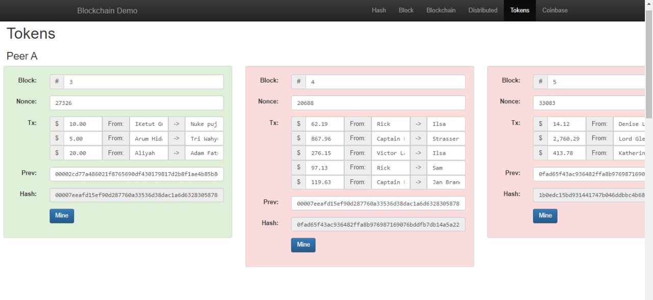Edit block number field showing 4
The image size is (653, 300).
point(385,82)
